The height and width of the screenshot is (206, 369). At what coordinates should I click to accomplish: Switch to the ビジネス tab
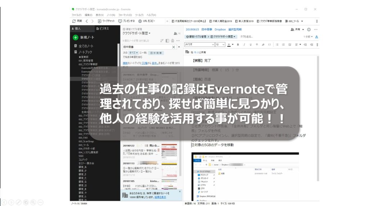103,28
